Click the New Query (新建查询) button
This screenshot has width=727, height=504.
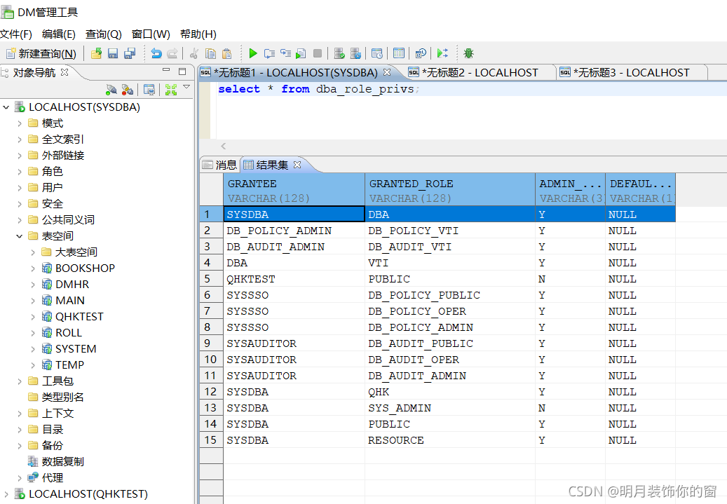tap(41, 54)
